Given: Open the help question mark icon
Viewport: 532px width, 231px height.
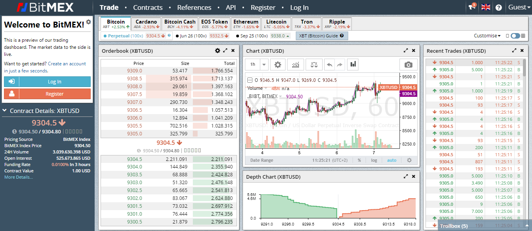Looking at the screenshot, I should pos(498,7).
